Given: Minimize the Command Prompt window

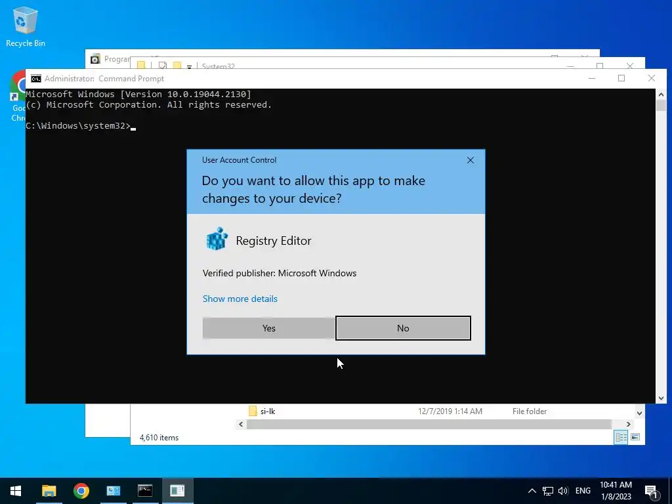Looking at the screenshot, I should (x=592, y=79).
